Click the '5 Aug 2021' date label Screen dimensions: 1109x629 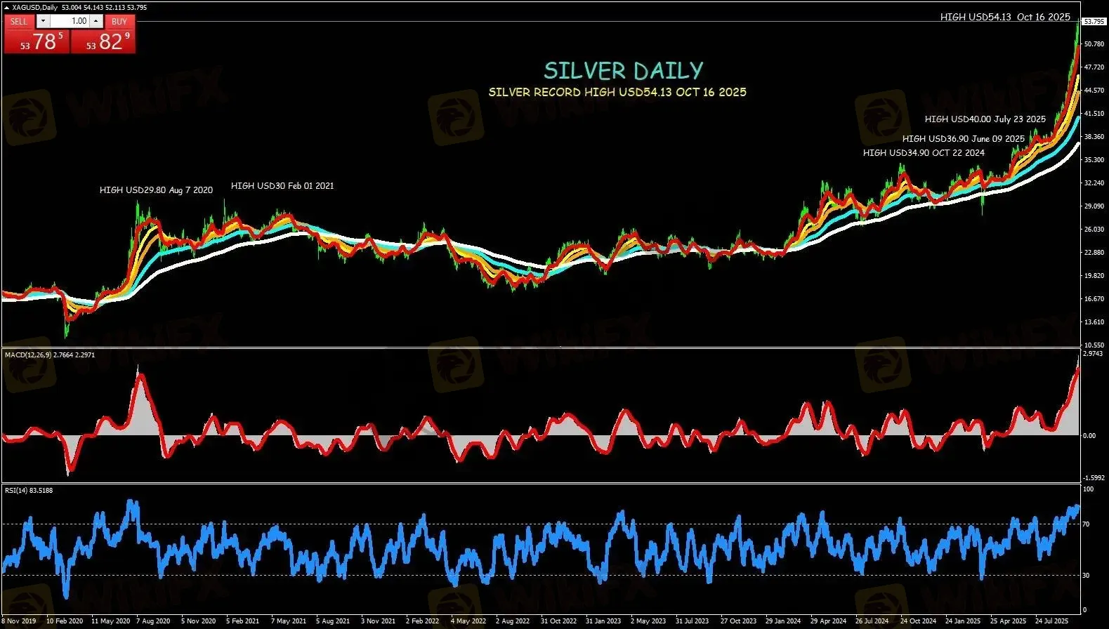pyautogui.click(x=333, y=621)
